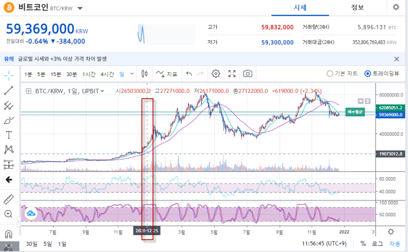Viewport: 408px width, 252px height.
Task: Set date range to 1일
Action: tap(62, 244)
